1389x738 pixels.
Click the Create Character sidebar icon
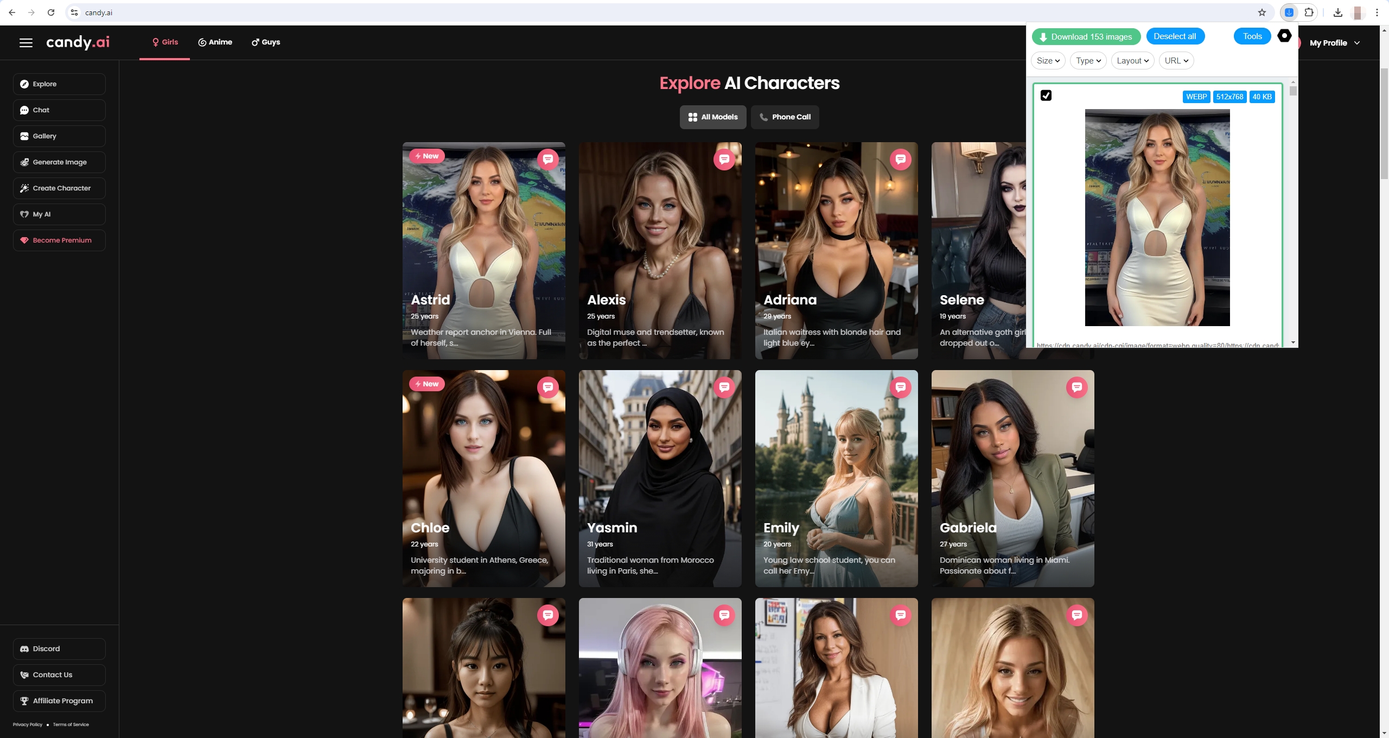pos(24,188)
